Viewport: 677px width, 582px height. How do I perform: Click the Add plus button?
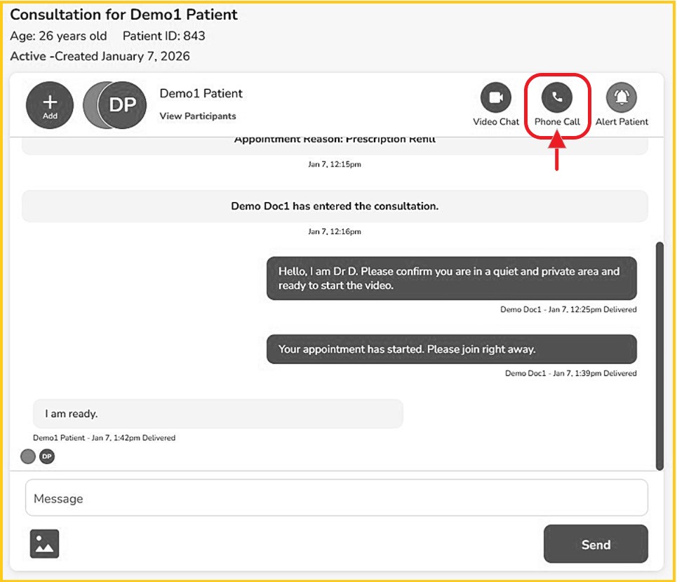[50, 105]
